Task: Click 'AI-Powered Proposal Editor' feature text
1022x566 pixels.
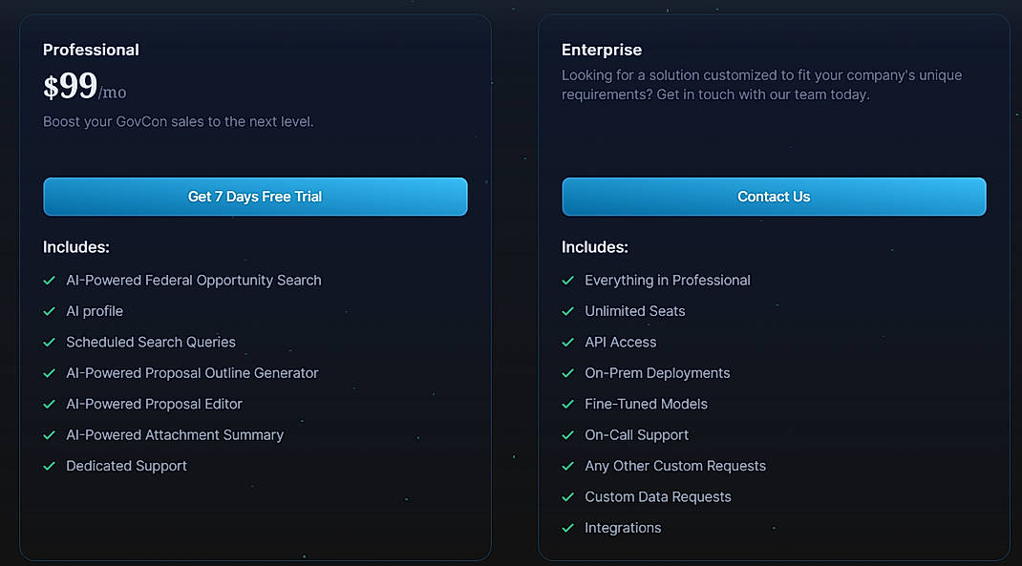Action: (154, 404)
